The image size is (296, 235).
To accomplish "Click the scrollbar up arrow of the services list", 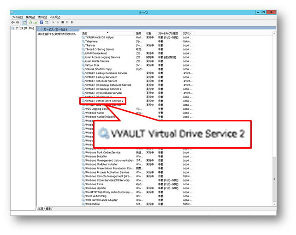I will click(274, 33).
